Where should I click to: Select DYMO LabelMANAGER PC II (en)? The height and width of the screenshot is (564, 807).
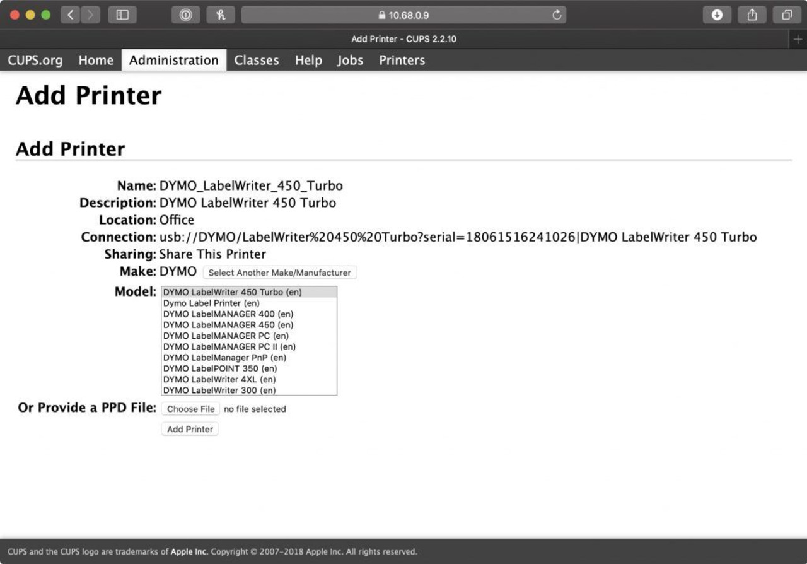[249, 346]
